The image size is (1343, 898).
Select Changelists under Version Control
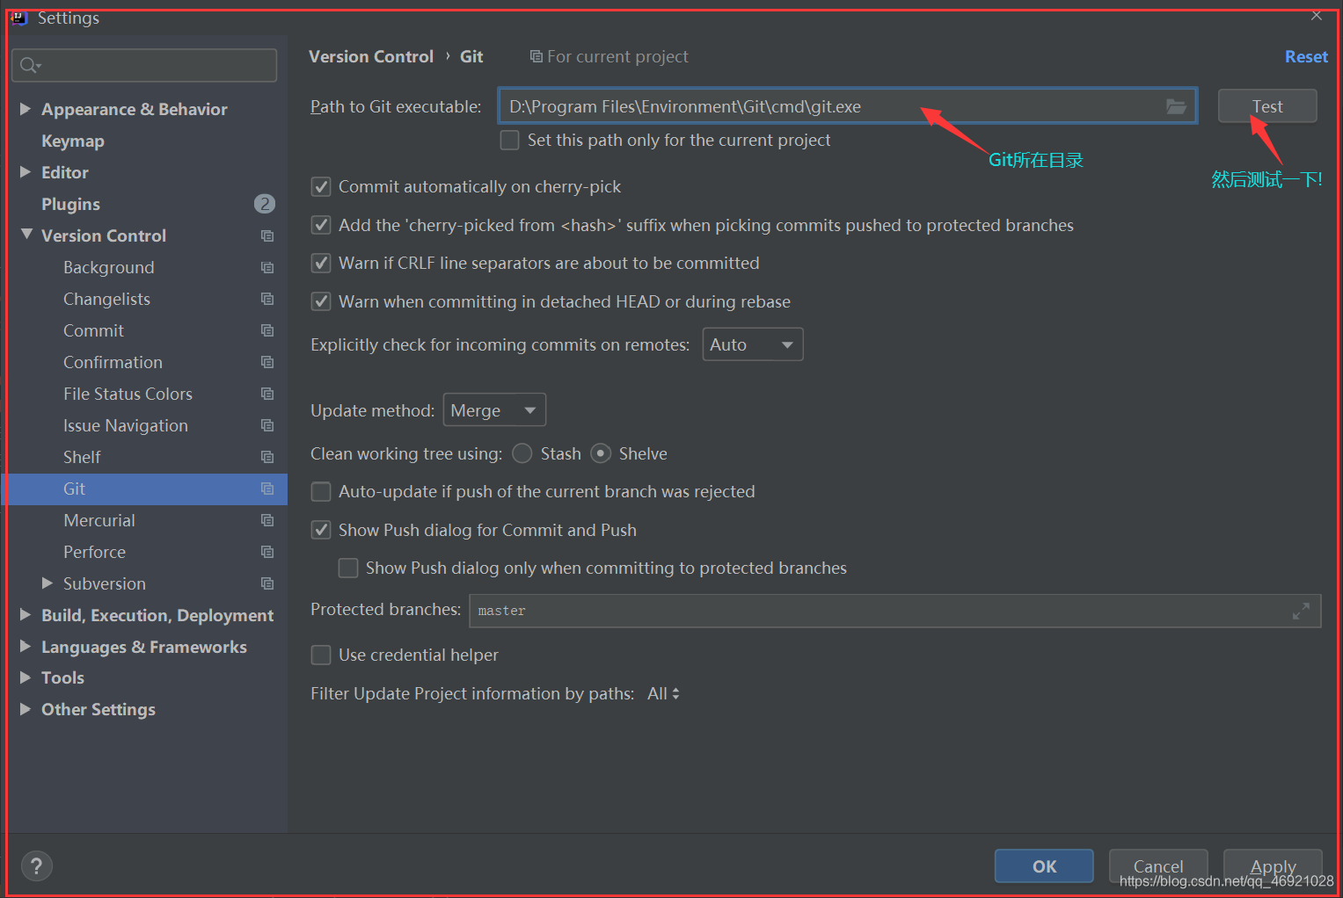click(x=106, y=299)
